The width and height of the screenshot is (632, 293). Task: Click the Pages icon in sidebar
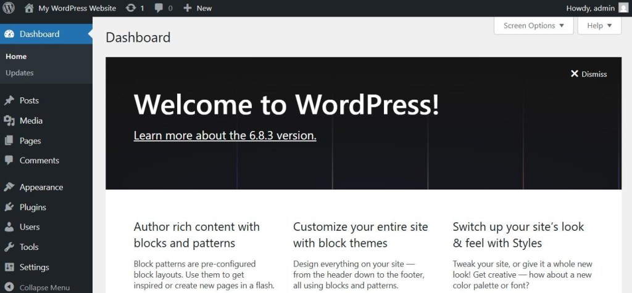pyautogui.click(x=9, y=141)
